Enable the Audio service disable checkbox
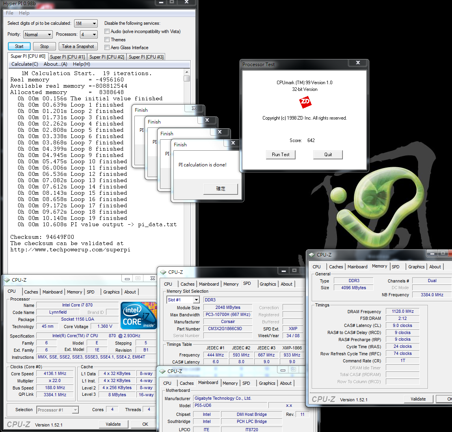Image resolution: width=452 pixels, height=432 pixels. pyautogui.click(x=107, y=31)
